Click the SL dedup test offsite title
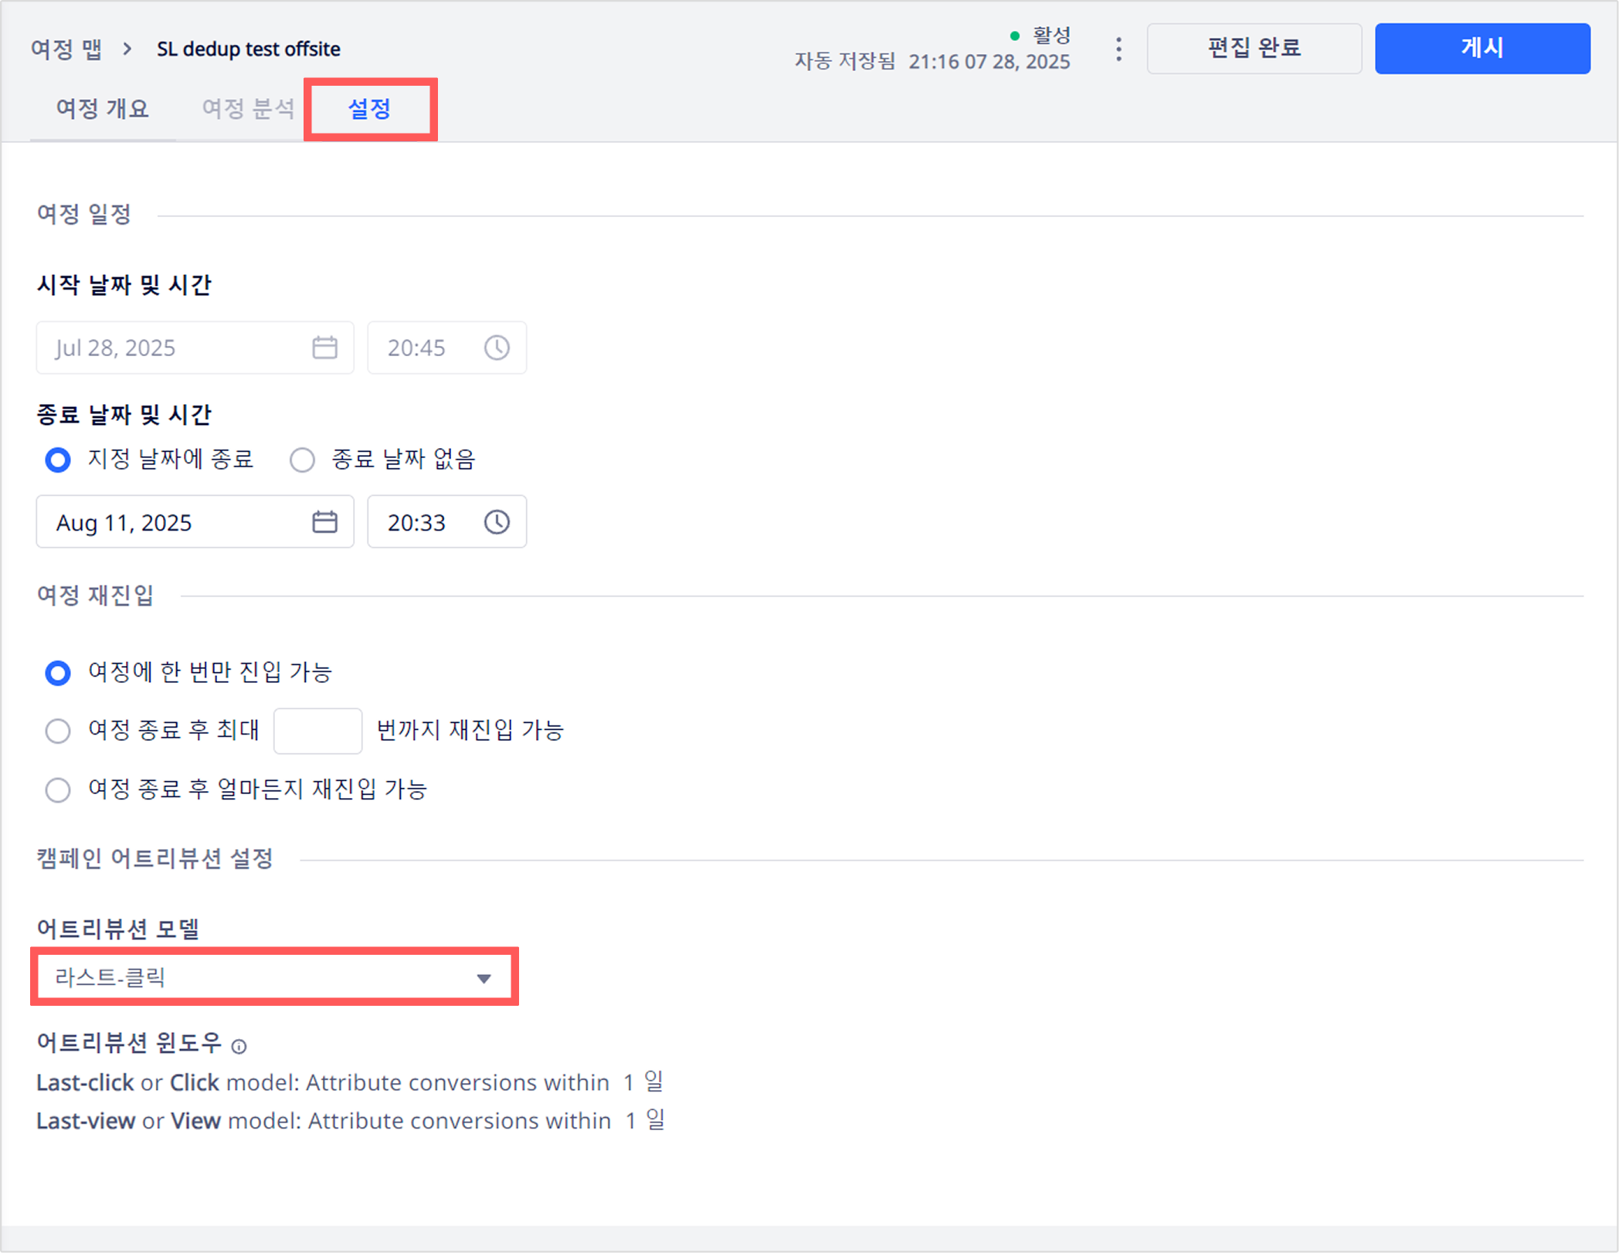This screenshot has height=1253, width=1619. 249,49
